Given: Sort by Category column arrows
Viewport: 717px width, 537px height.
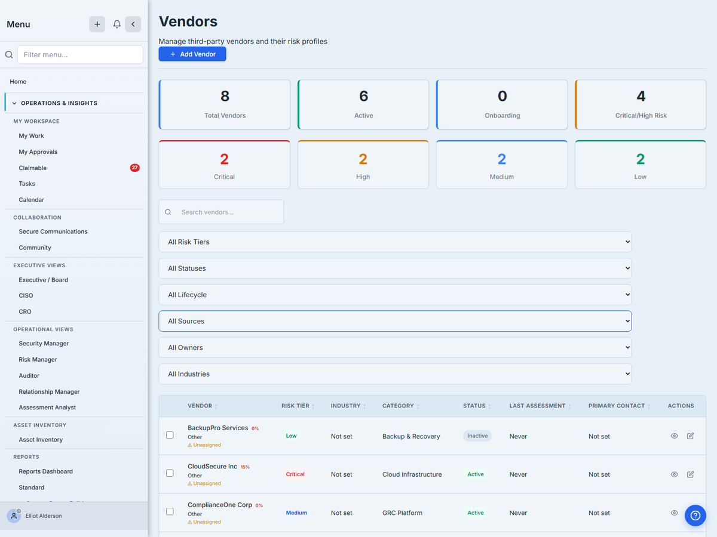Looking at the screenshot, I should pos(418,406).
